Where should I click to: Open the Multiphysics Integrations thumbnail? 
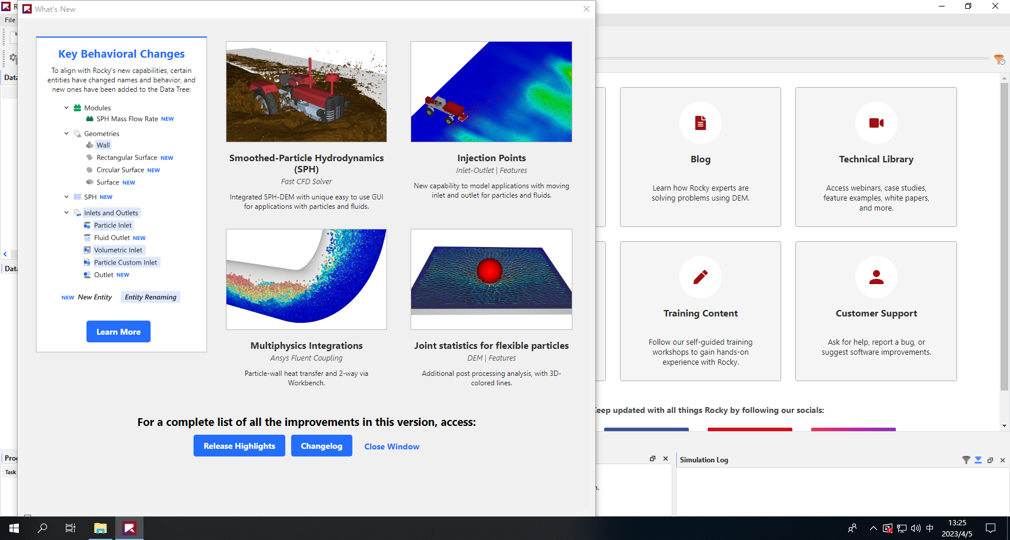[x=306, y=279]
